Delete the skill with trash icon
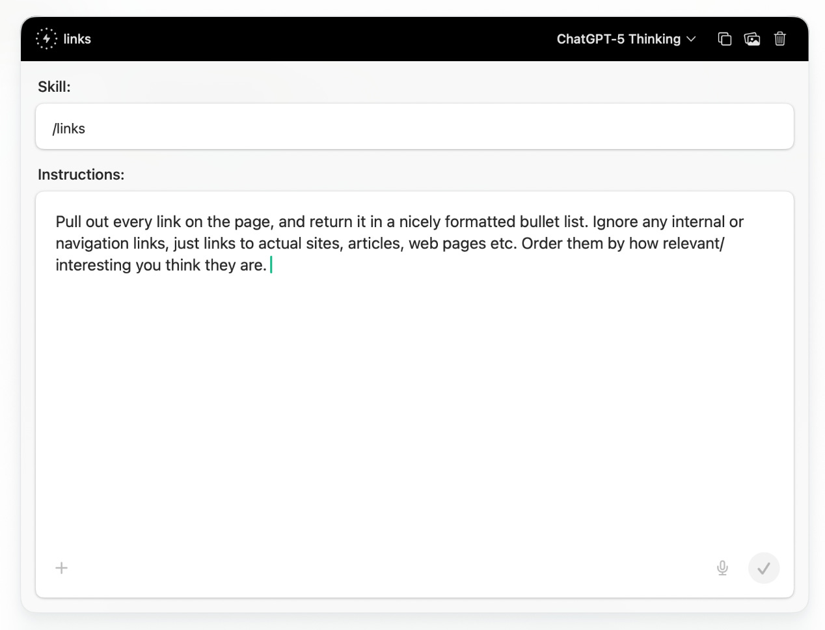 click(779, 39)
